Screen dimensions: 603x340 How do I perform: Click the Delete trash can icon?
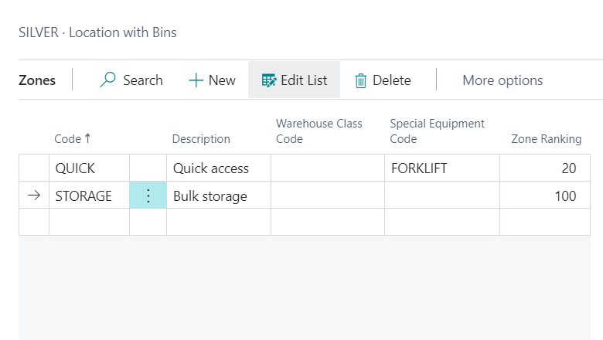(x=360, y=80)
